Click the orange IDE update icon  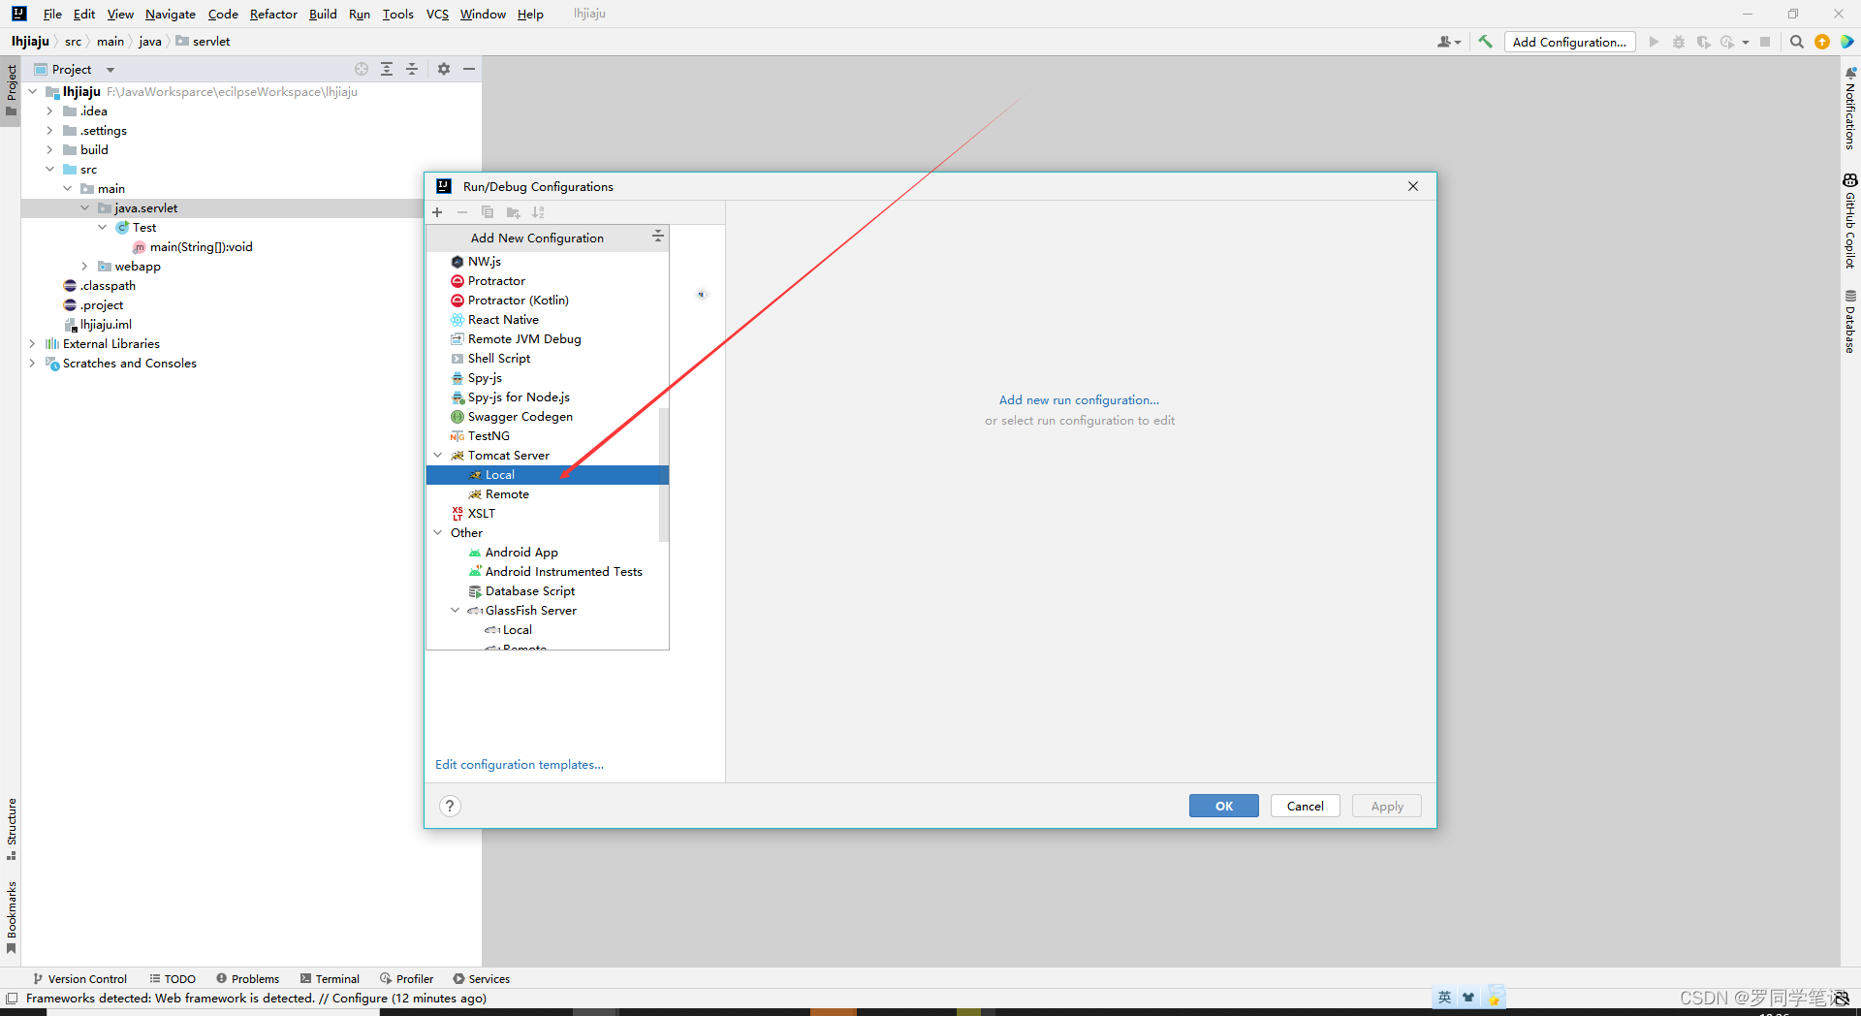point(1821,42)
